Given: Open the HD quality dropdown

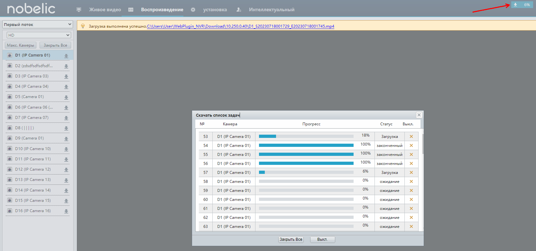Looking at the screenshot, I should [39, 35].
